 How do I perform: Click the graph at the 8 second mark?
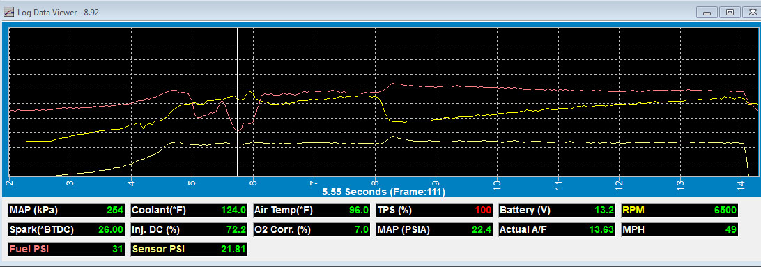pos(375,102)
